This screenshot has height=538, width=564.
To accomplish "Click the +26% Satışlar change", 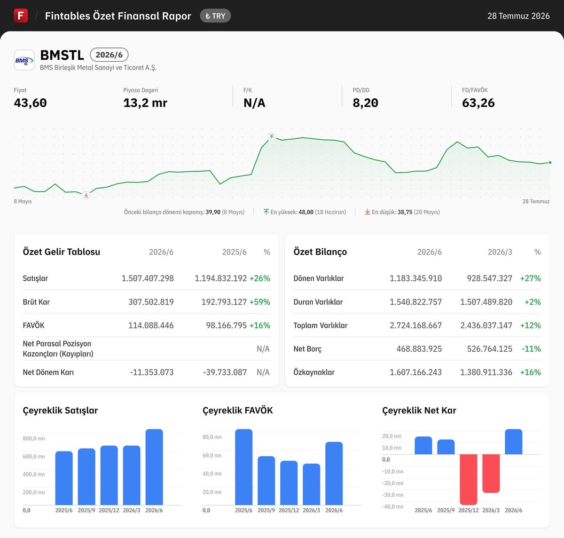I will (260, 278).
